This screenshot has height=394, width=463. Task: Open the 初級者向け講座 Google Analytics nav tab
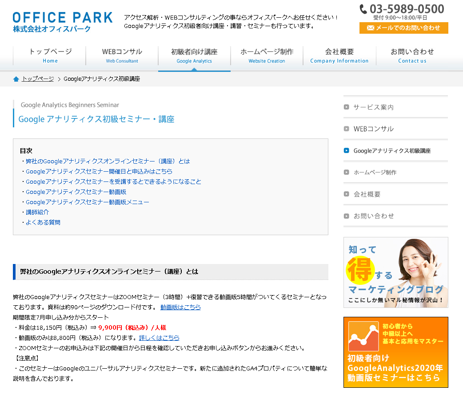pos(194,56)
